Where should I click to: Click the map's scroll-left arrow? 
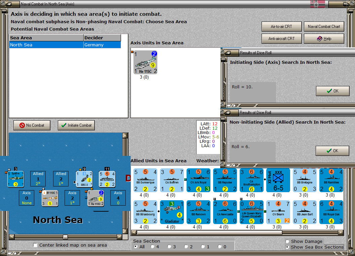(11, 237)
